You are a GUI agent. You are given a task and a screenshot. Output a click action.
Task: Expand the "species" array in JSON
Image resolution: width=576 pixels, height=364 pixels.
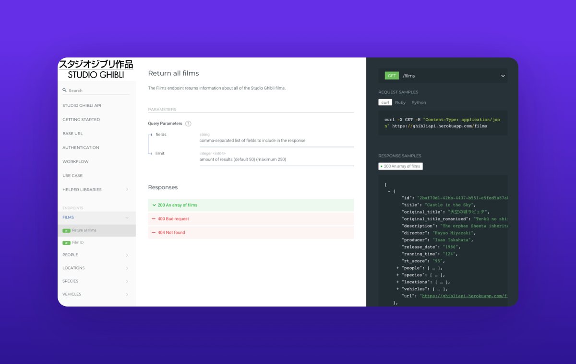[x=398, y=275]
